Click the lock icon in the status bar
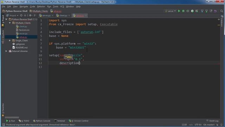Viewport: 225px width, 127px height. point(217,125)
